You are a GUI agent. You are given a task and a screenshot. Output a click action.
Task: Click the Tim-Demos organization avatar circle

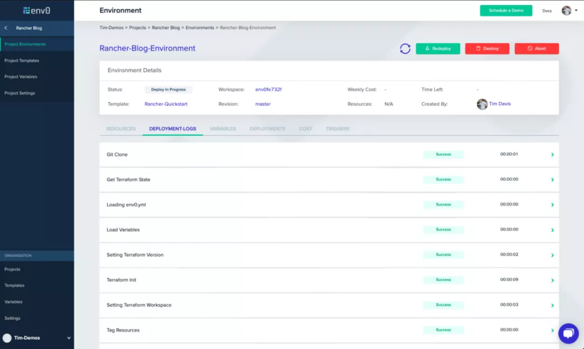pyautogui.click(x=7, y=338)
